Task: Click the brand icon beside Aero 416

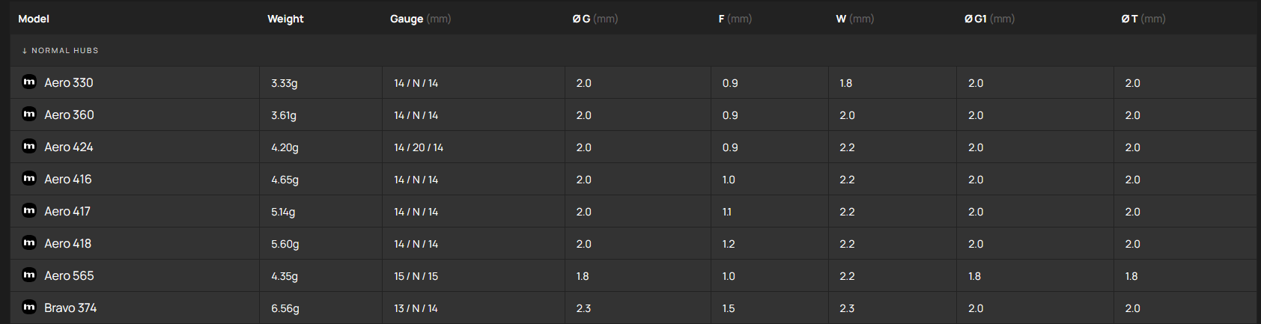Action: point(29,179)
